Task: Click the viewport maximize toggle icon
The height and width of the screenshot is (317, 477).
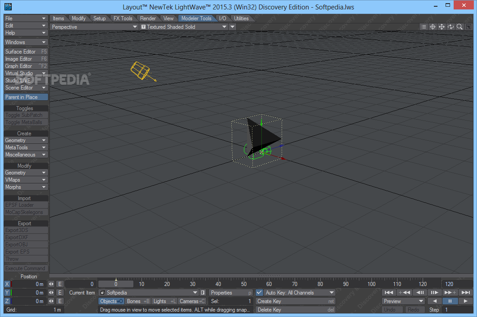Action: 469,27
